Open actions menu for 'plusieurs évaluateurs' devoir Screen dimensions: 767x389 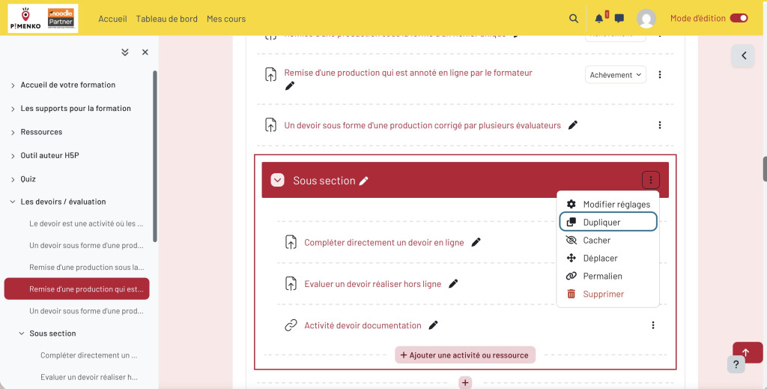tap(659, 125)
